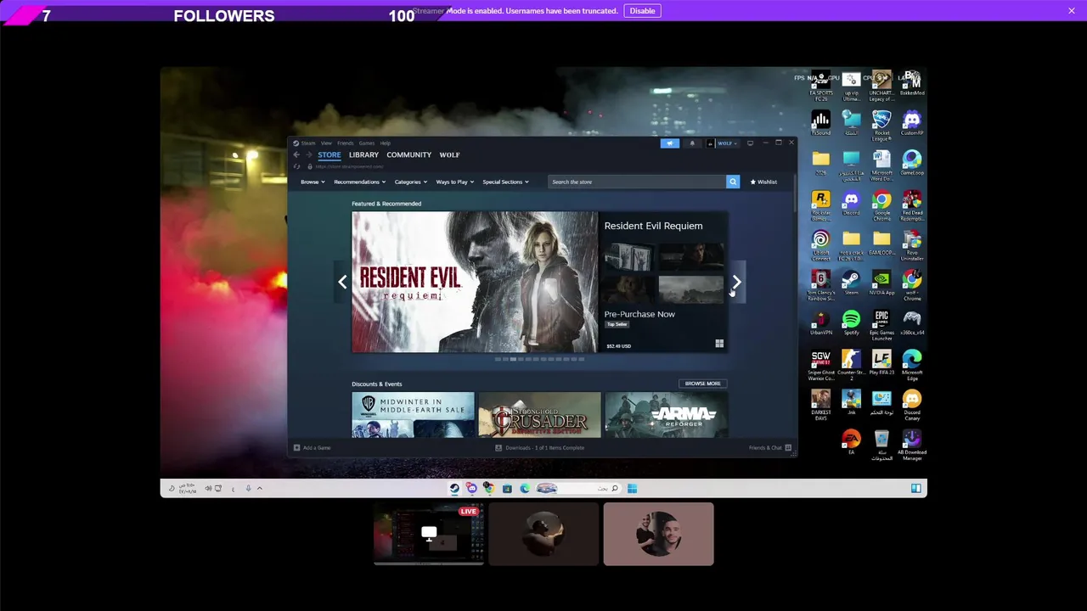Open the Microsoft Edge desktop icon

912,365
